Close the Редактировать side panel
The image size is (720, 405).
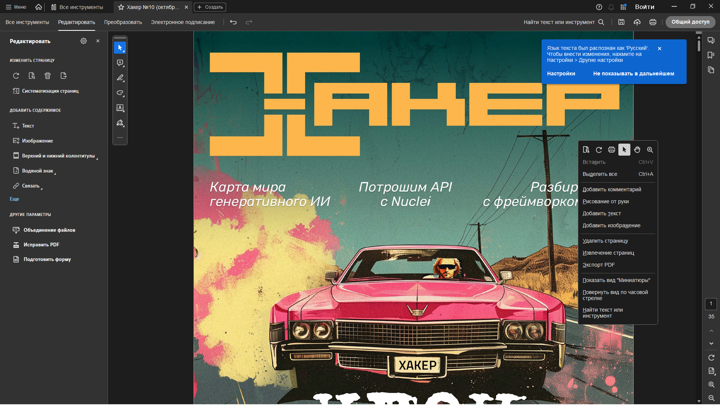[98, 41]
